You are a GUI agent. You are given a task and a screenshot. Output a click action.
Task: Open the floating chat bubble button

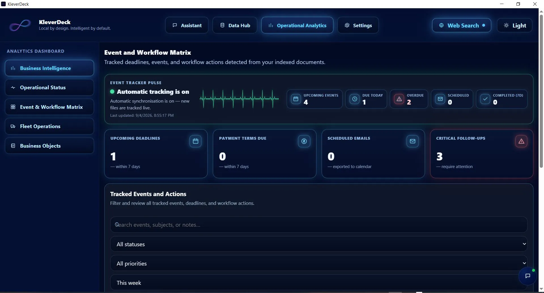528,276
